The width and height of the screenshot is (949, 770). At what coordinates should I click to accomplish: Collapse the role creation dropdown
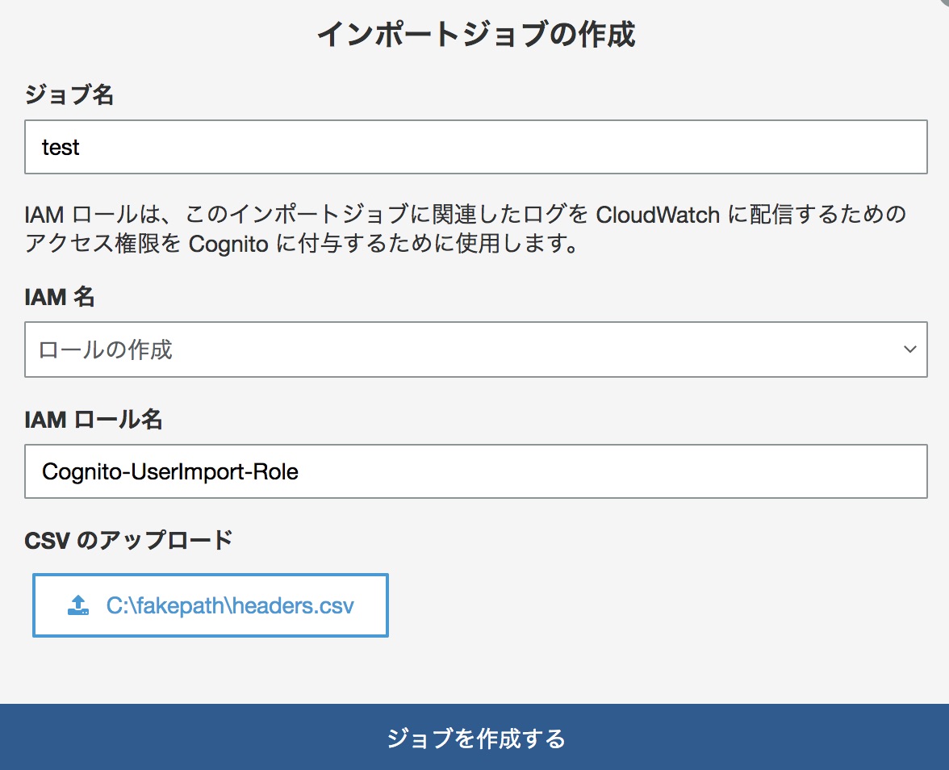910,349
